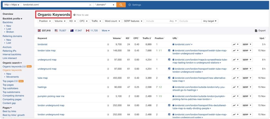
Task: Open chart icon for tube map row
Action: click(236, 78)
